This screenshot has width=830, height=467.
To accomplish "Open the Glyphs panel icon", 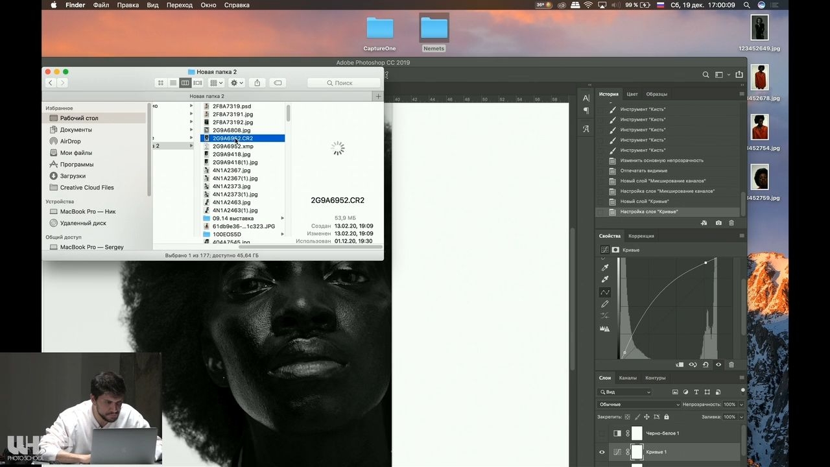I will 586,128.
